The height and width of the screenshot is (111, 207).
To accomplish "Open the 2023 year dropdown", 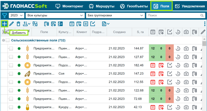I will pyautogui.click(x=17, y=15).
